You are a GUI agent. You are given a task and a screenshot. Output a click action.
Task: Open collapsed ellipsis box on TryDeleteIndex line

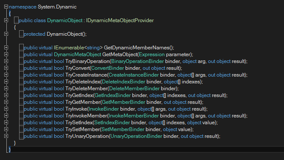point(21,82)
